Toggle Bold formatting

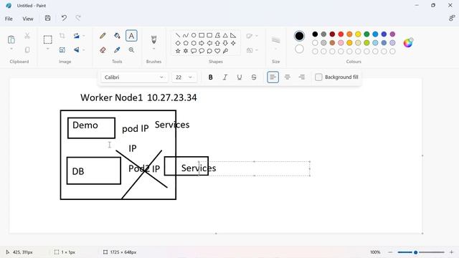(x=210, y=77)
